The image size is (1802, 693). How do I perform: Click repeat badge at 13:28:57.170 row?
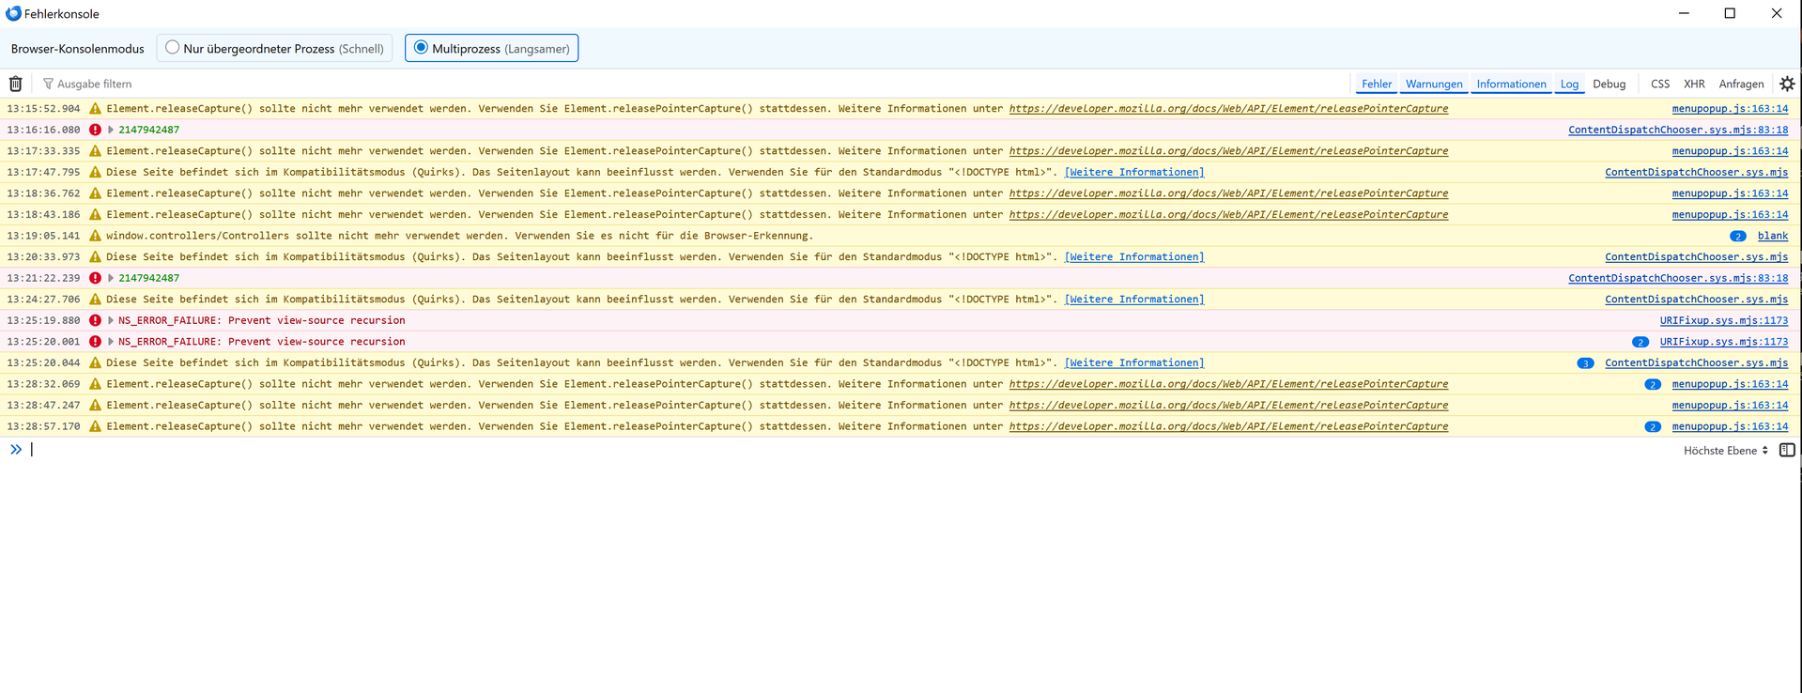(x=1653, y=426)
